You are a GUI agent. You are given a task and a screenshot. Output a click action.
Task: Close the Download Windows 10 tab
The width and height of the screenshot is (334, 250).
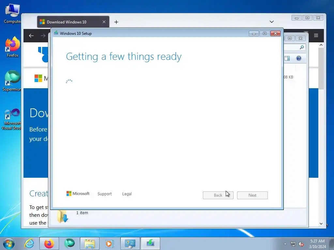(104, 22)
